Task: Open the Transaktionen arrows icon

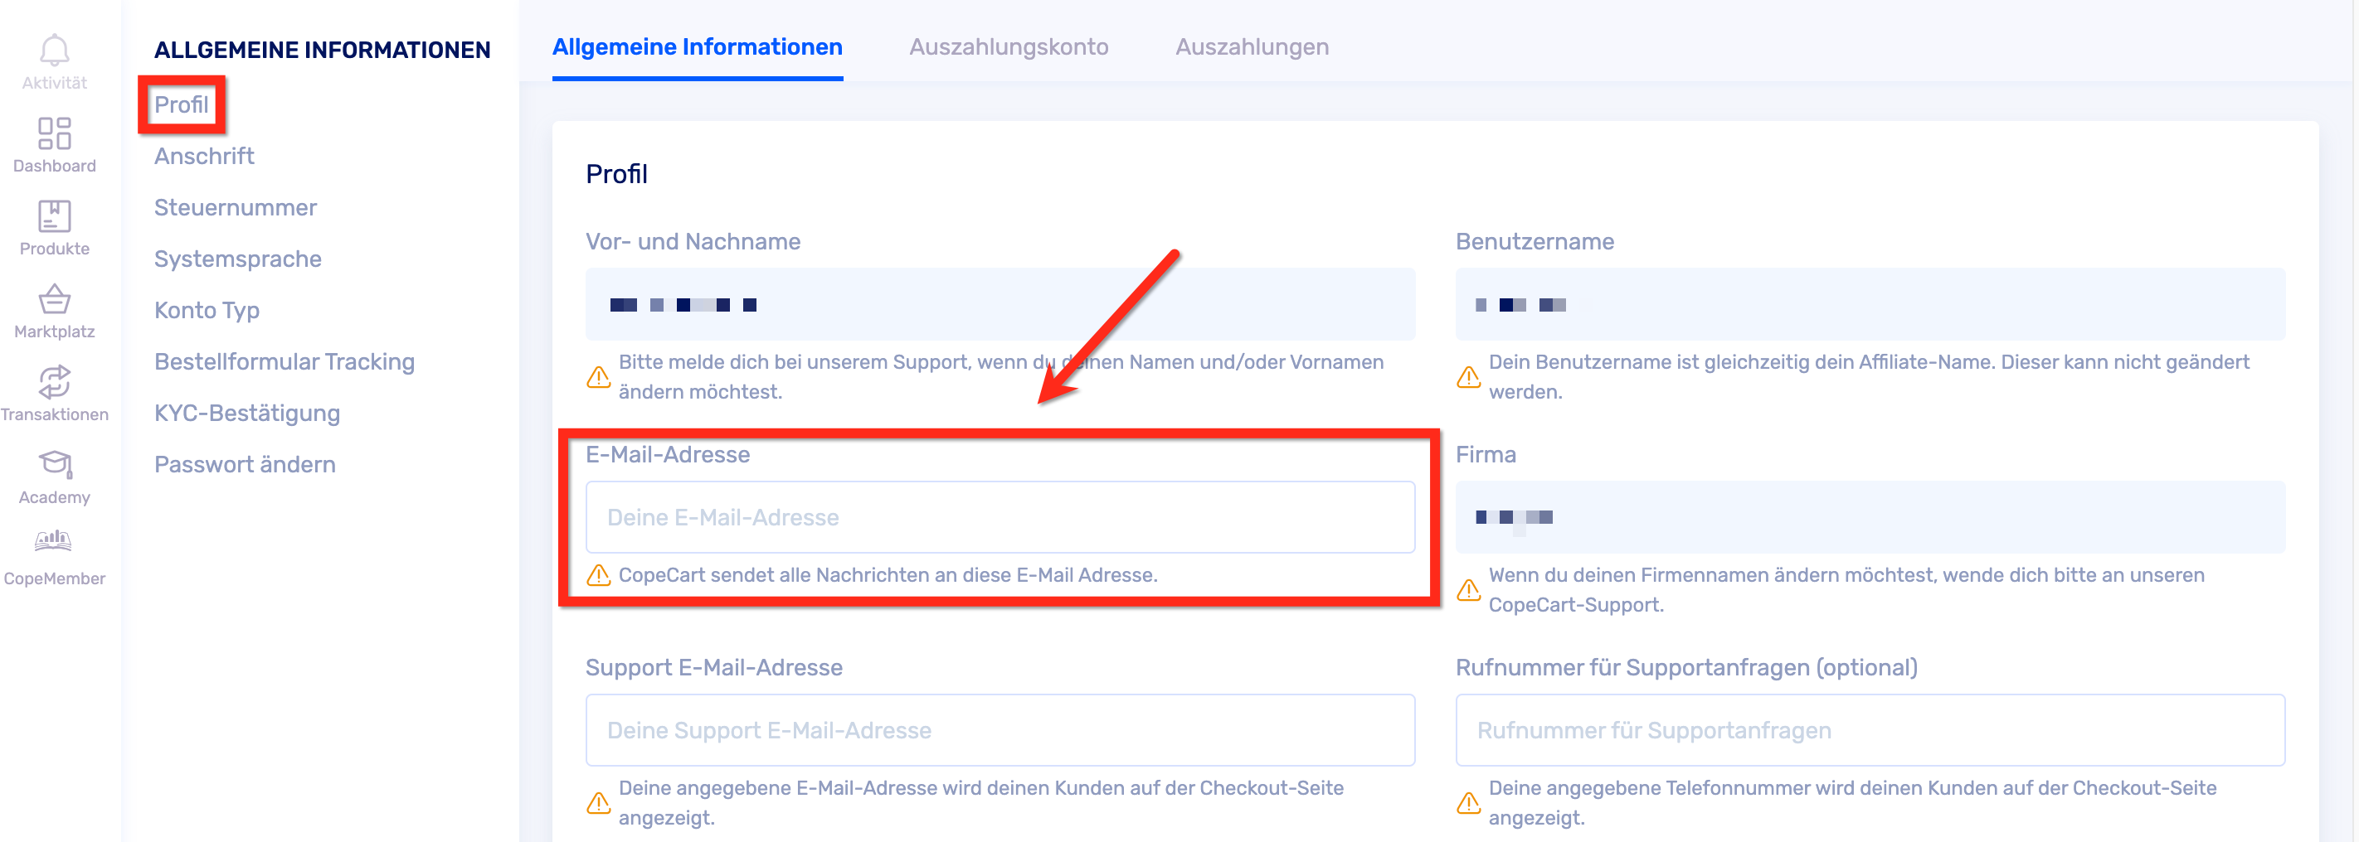Action: click(x=54, y=383)
